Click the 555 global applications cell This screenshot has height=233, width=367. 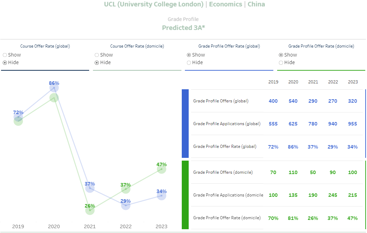click(x=273, y=124)
